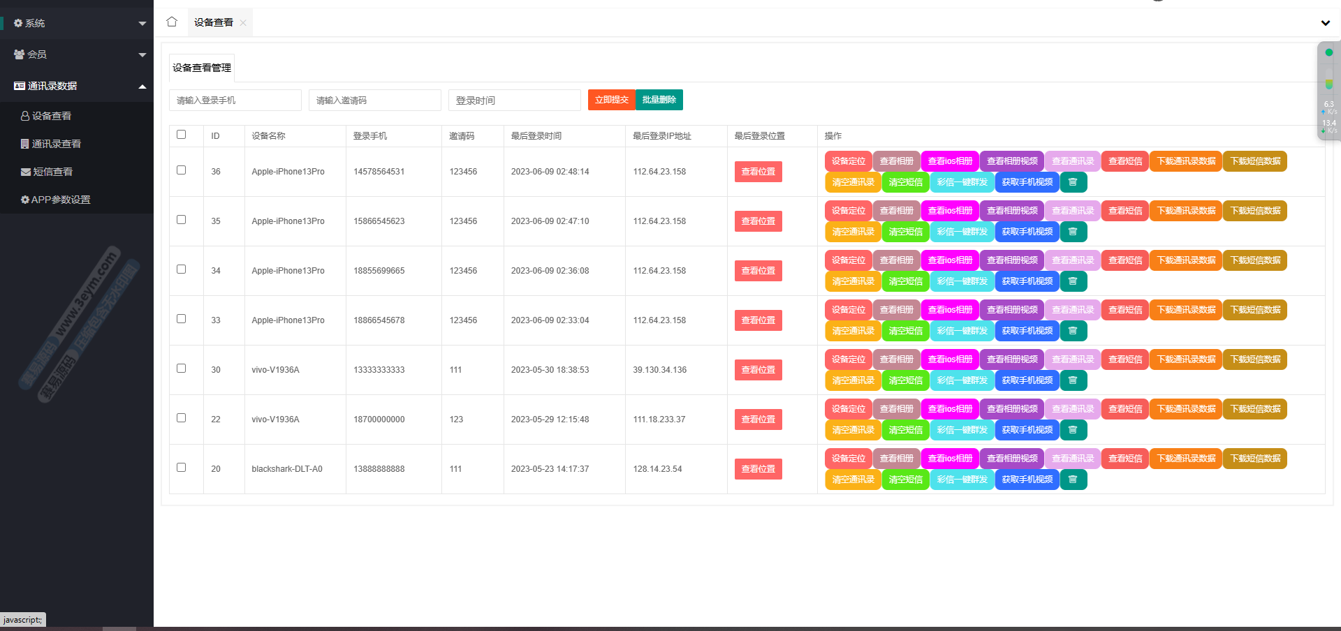This screenshot has width=1341, height=631.
Task: Toggle the select-all checkbox in table header
Action: click(182, 135)
